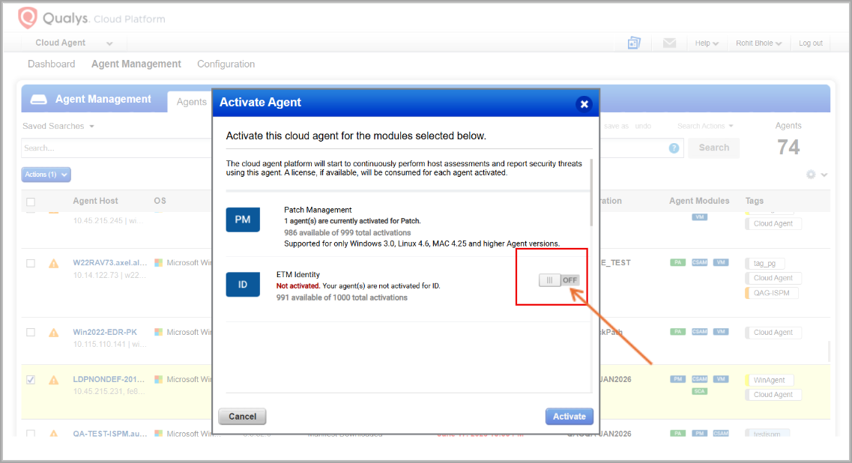The image size is (852, 463).
Task: Open the mail envelope icon in header
Action: [x=669, y=43]
